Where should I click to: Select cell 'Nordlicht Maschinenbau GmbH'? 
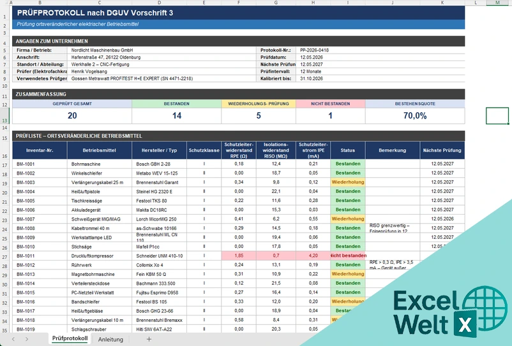coord(162,50)
